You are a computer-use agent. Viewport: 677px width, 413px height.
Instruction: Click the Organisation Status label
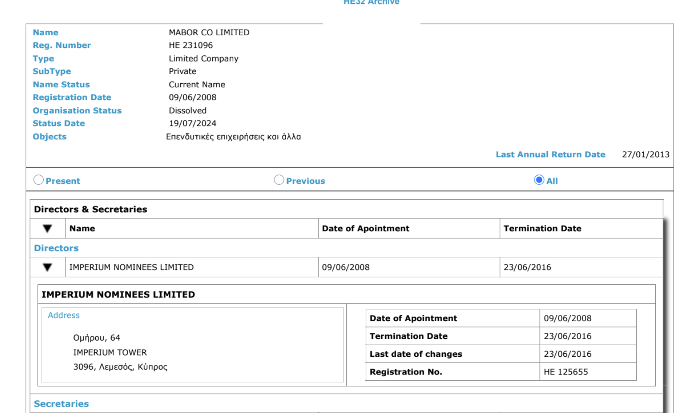(77, 110)
